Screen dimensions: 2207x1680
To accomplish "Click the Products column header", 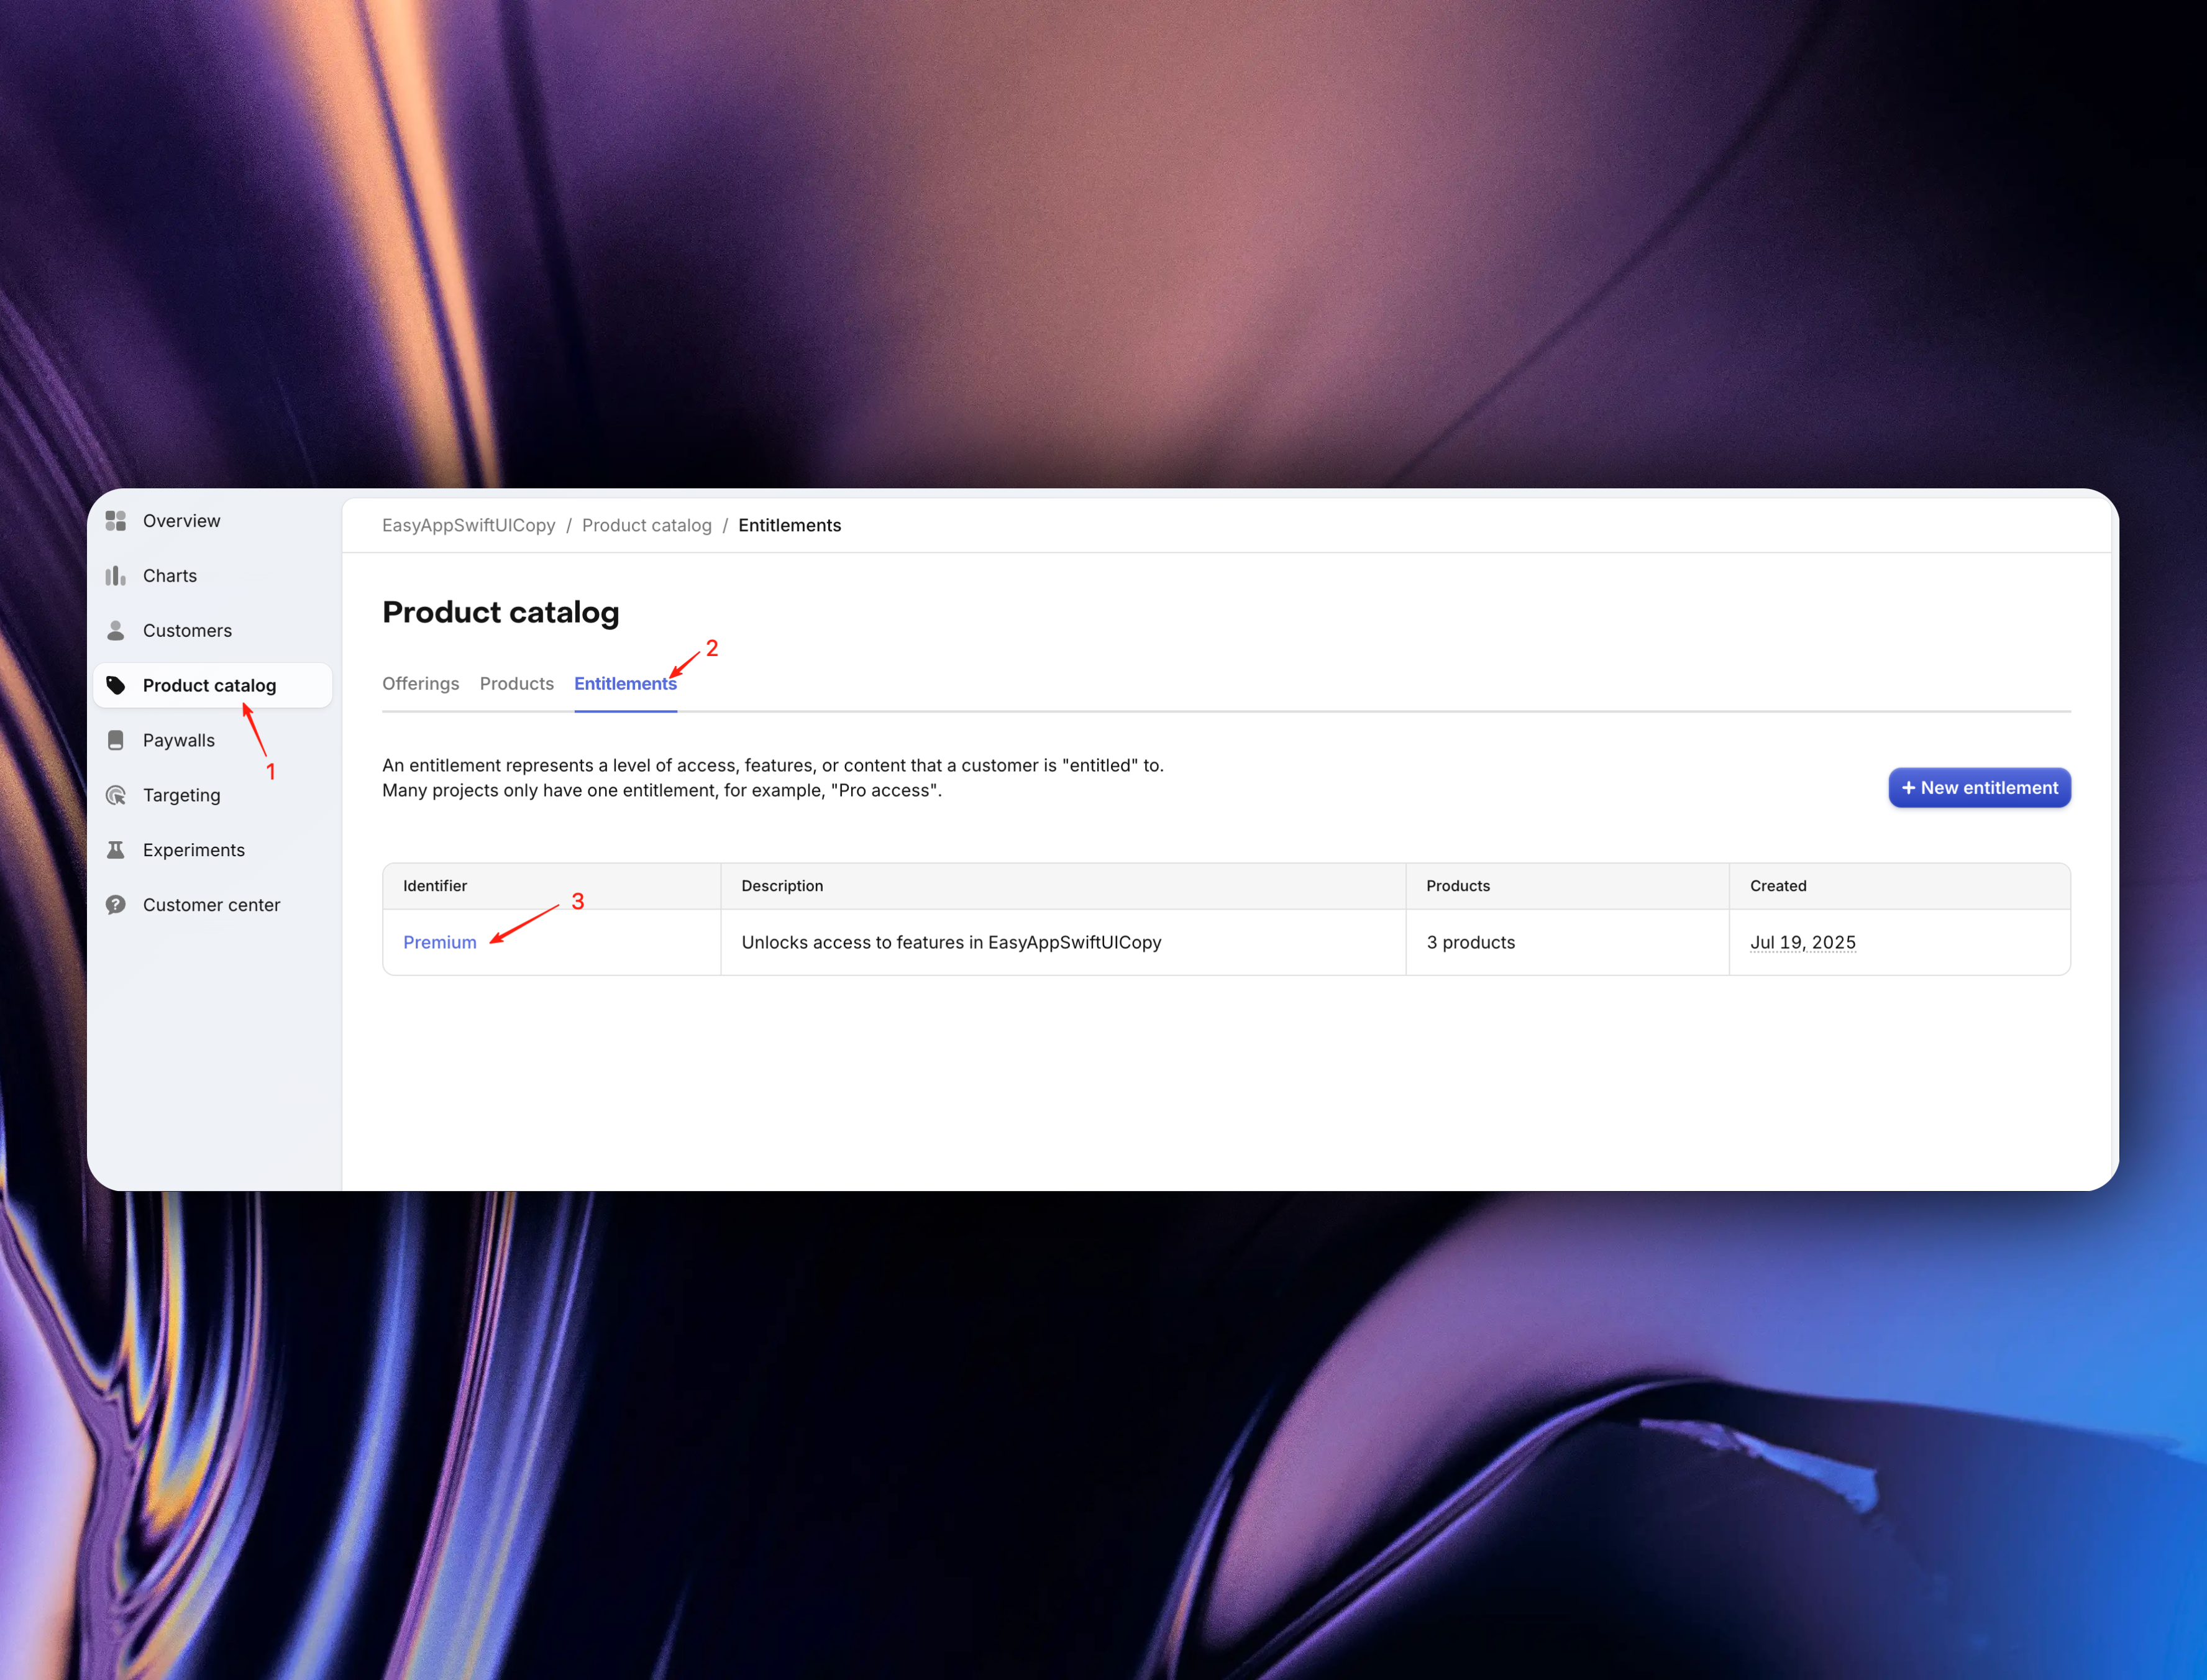I will 1458,886.
